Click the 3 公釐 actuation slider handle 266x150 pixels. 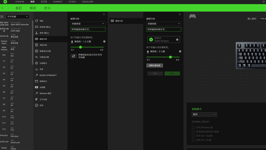click(x=170, y=57)
